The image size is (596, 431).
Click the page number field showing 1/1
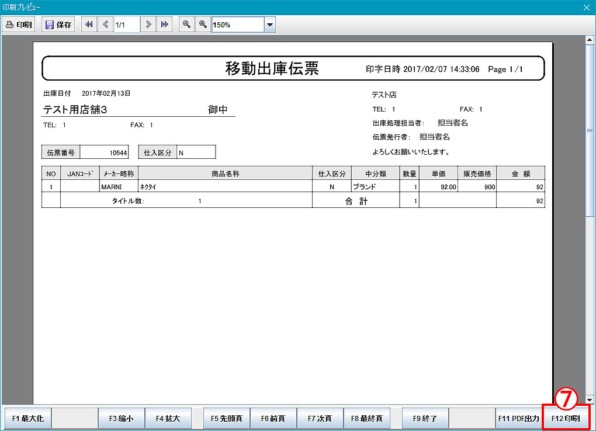(126, 25)
